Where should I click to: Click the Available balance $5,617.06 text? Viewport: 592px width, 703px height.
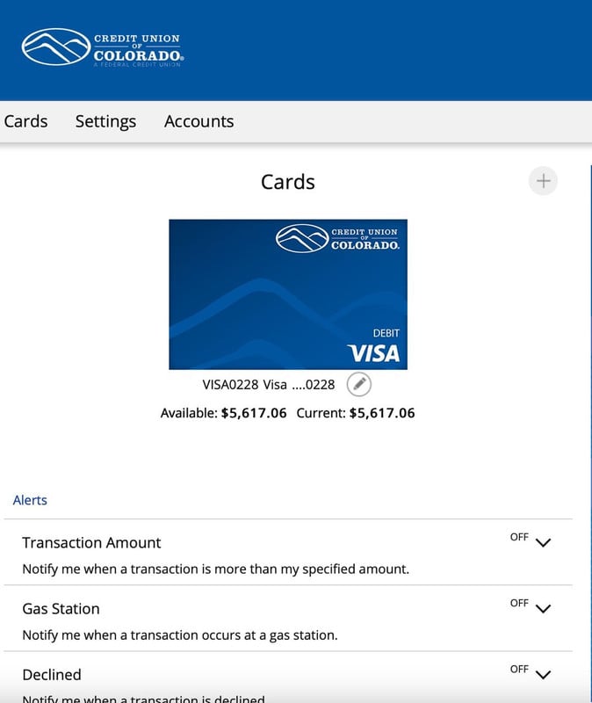tap(224, 413)
